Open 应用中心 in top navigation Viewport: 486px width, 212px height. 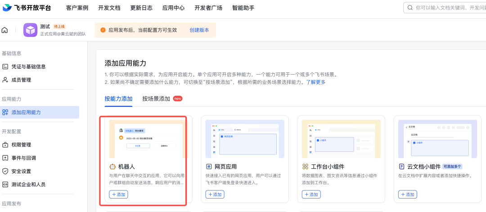174,8
